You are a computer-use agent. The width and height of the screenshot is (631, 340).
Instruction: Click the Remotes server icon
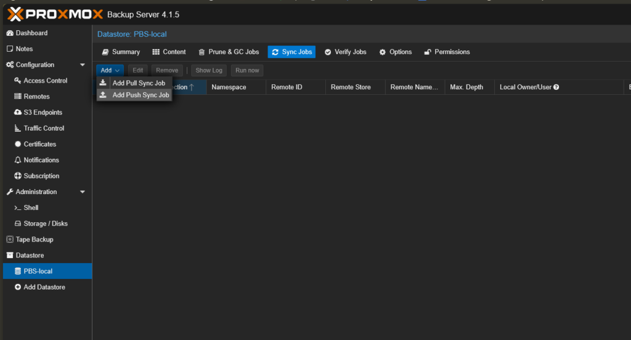point(18,97)
